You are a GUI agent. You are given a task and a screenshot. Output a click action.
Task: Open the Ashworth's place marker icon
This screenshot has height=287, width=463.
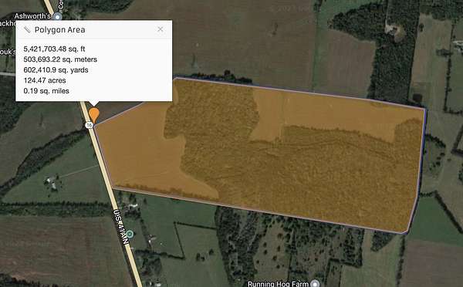58,16
